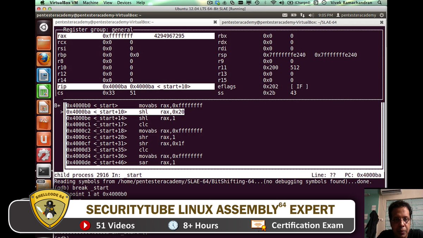Select the 'shr rax,0x1f' instruction line
The width and height of the screenshot is (423, 238).
tap(125, 144)
